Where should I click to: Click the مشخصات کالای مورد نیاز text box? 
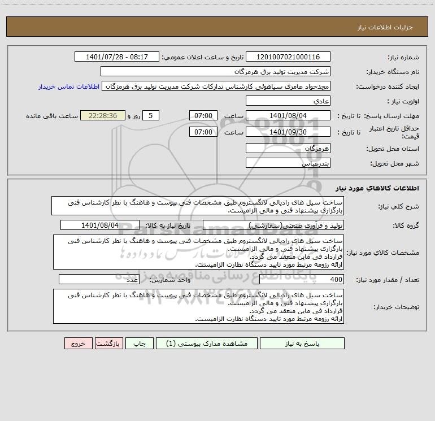click(x=198, y=252)
